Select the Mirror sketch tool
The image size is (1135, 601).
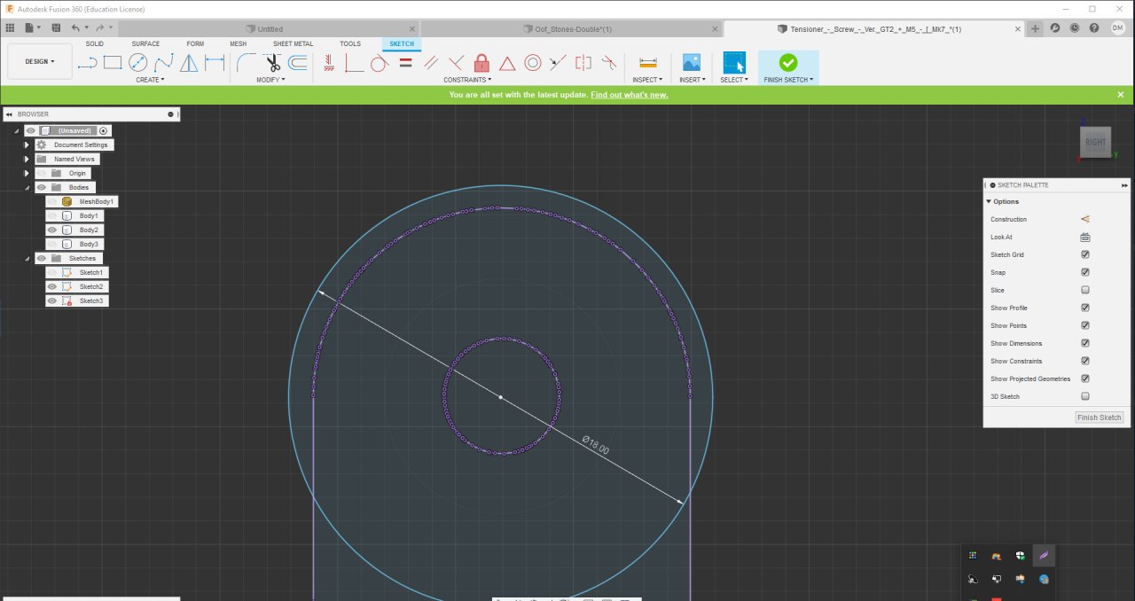189,63
